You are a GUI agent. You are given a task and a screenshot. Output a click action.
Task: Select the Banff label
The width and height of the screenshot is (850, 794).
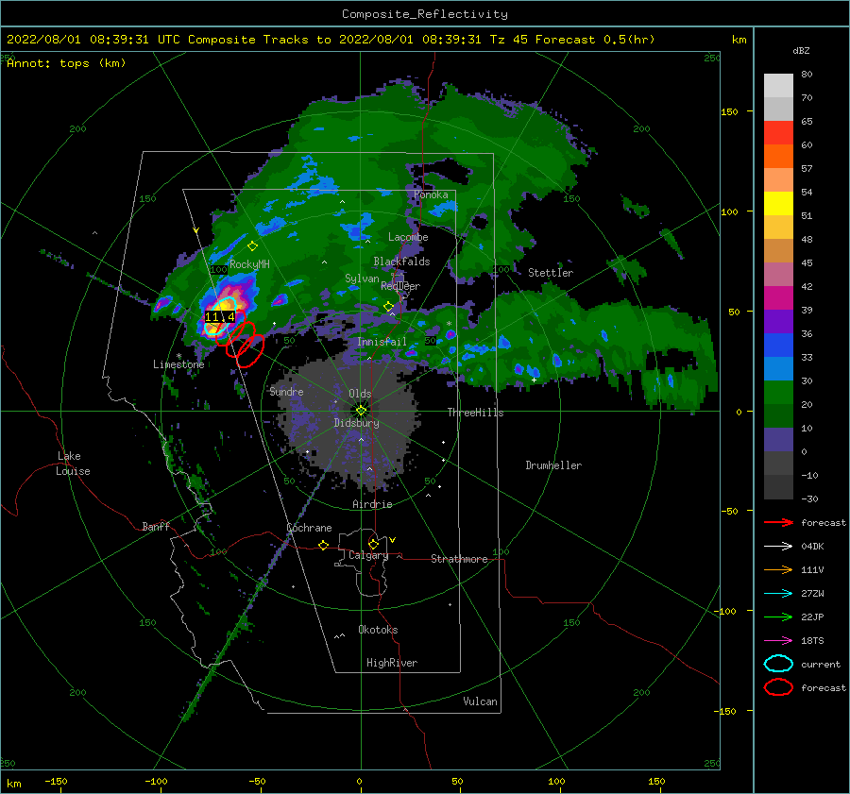coord(156,526)
